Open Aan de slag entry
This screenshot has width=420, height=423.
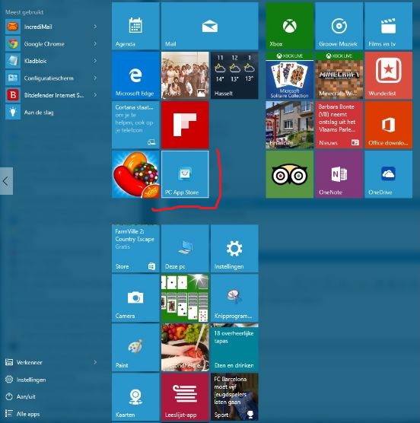(51, 113)
